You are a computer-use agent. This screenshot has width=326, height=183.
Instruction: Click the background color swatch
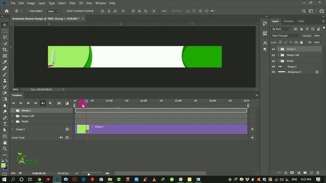[x=6, y=168]
